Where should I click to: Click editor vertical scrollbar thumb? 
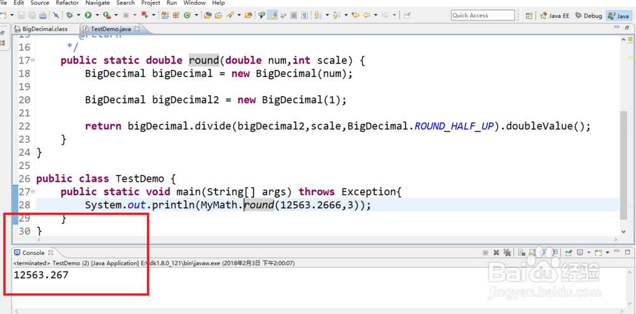(x=625, y=166)
